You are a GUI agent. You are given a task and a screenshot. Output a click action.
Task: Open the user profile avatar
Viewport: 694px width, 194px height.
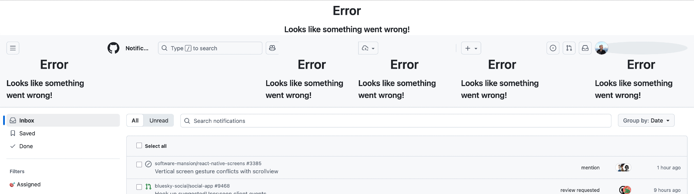pyautogui.click(x=601, y=48)
